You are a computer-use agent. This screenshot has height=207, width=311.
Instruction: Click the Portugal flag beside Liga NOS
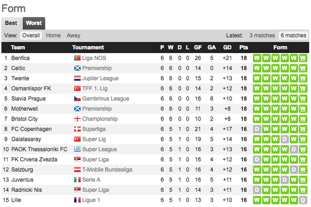[77, 58]
